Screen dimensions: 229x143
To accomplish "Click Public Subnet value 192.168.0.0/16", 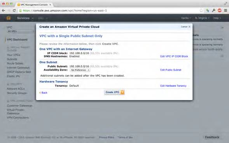I will pyautogui.click(x=79, y=66).
